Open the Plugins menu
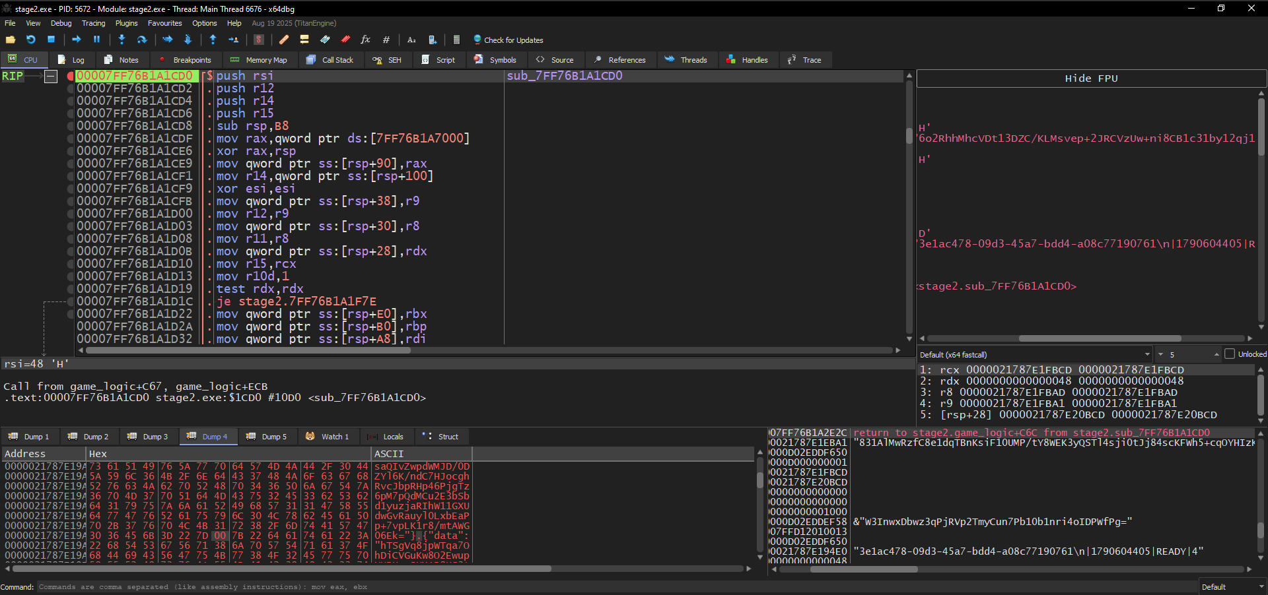 coord(126,23)
